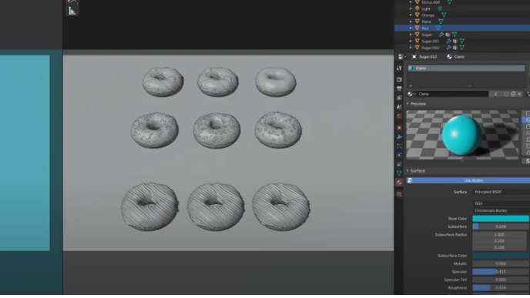
Task: Open the Material properties tab
Action: coord(399,182)
